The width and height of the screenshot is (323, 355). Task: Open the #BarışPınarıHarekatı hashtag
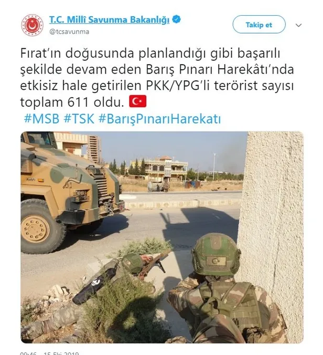pos(159,119)
